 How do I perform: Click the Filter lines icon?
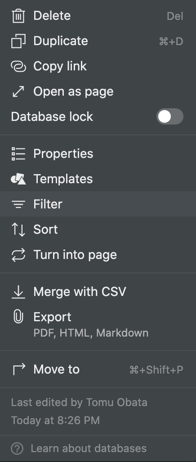pyautogui.click(x=18, y=204)
